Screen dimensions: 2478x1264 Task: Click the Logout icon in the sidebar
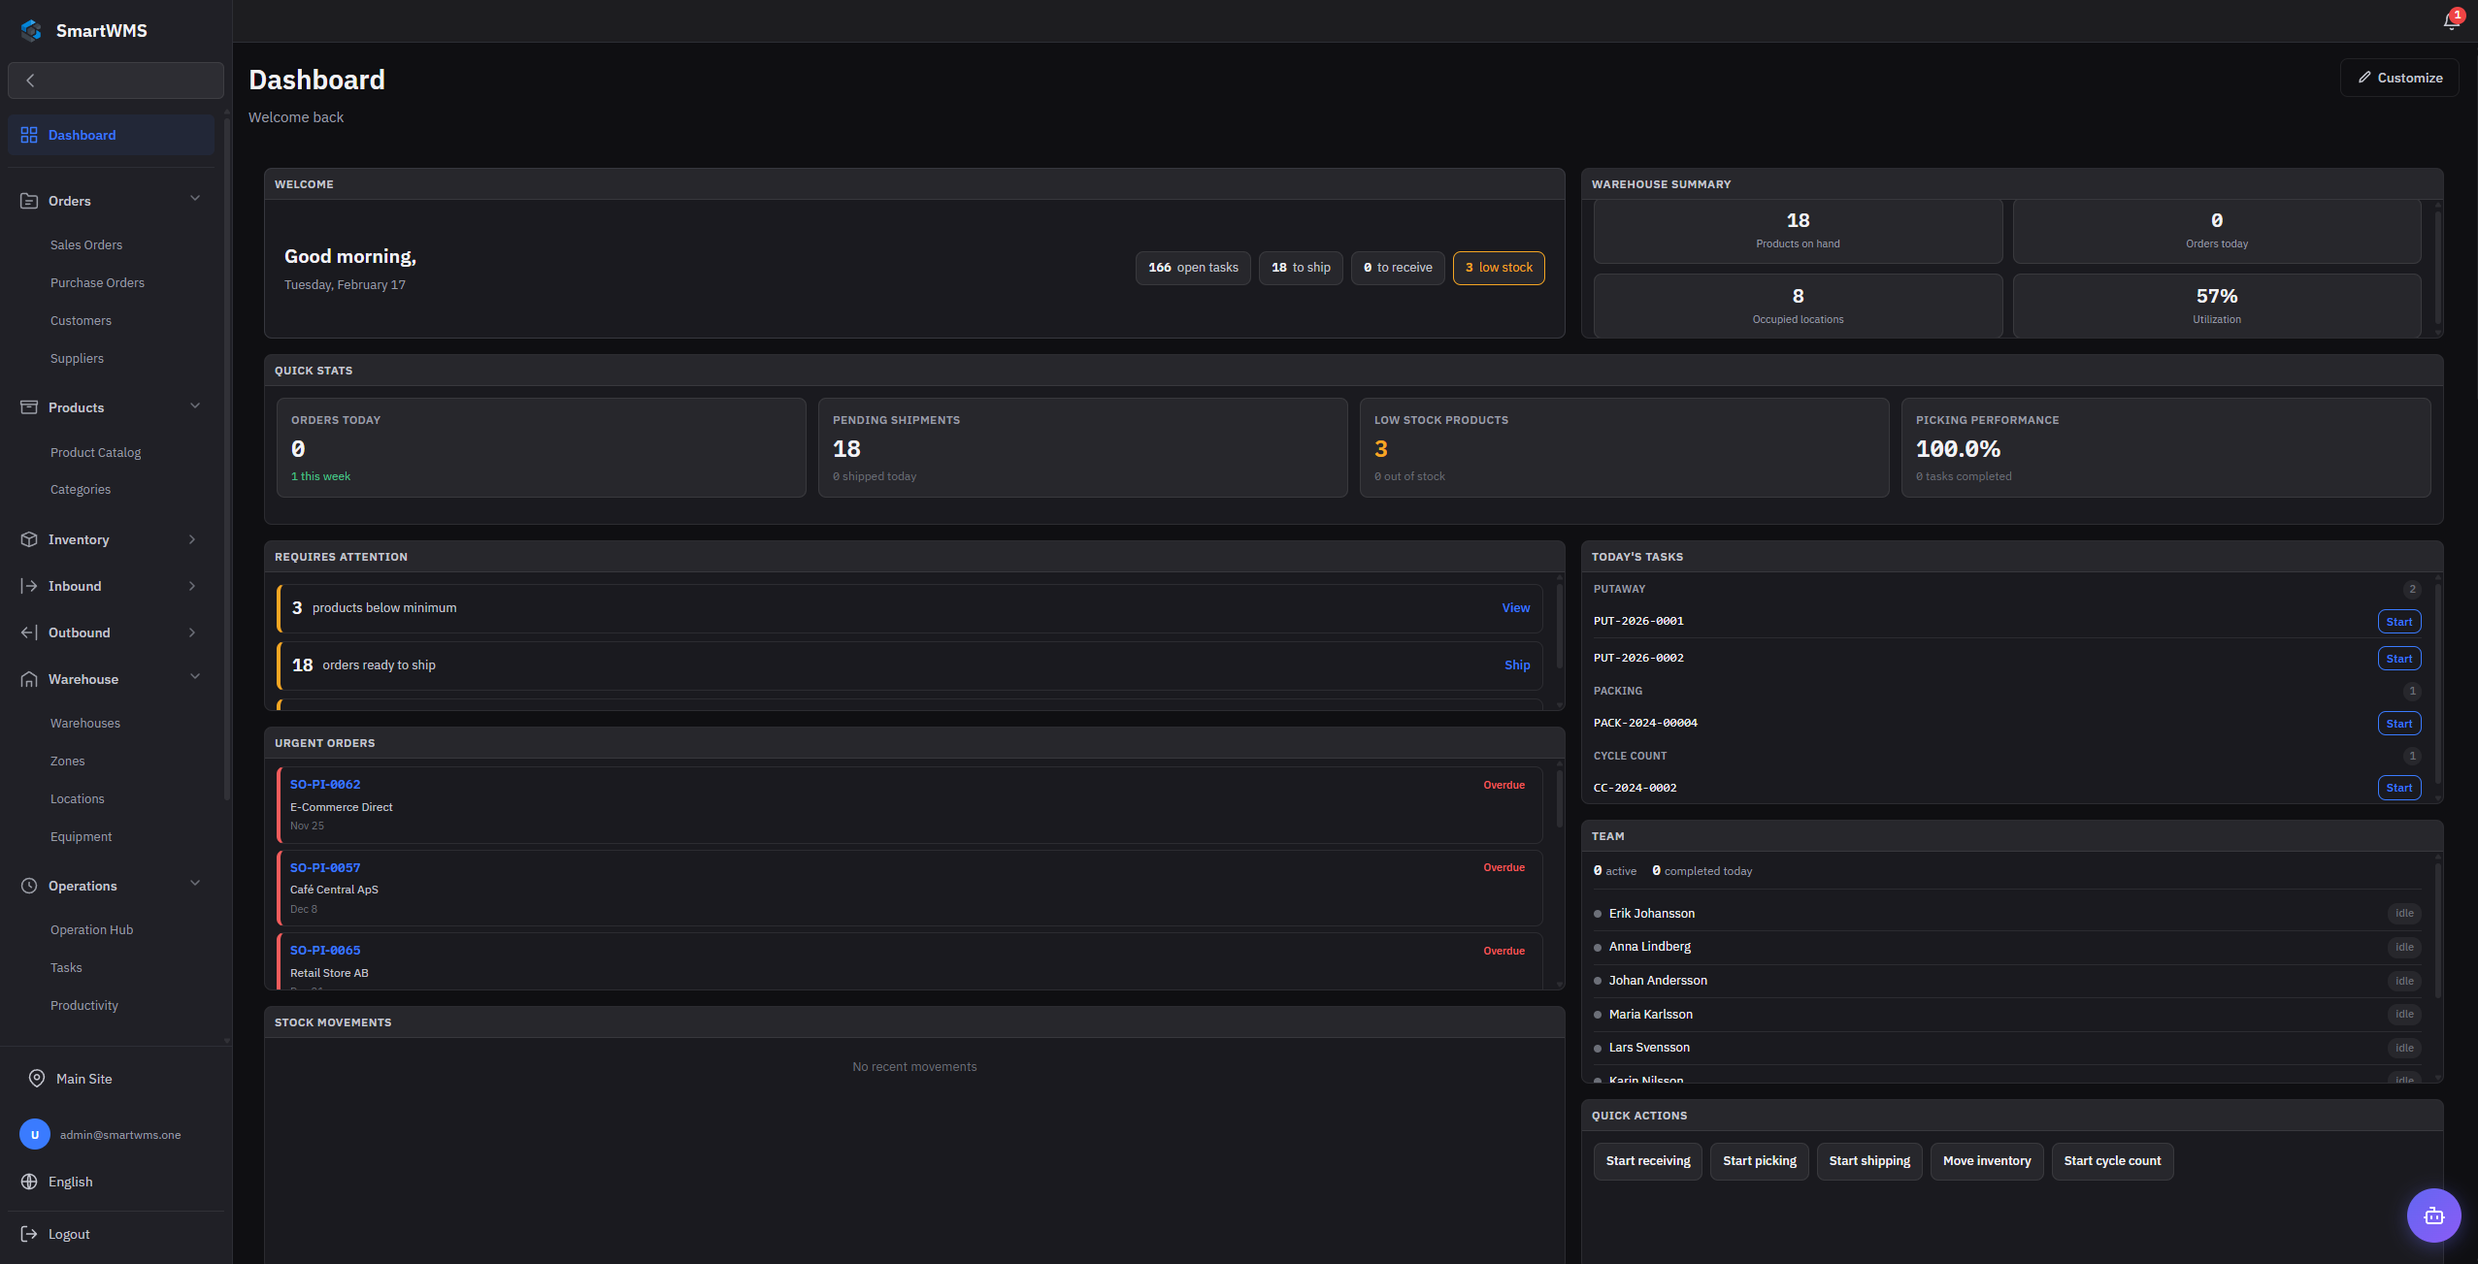coord(29,1234)
